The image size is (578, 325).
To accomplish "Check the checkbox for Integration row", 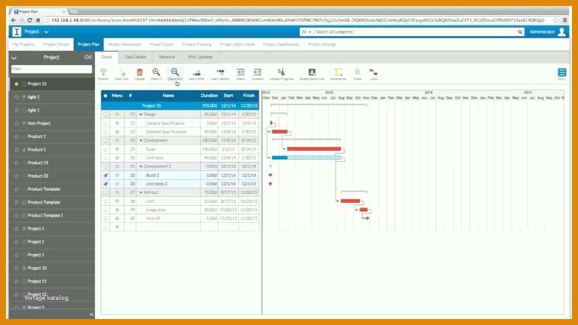I will pyautogui.click(x=106, y=210).
